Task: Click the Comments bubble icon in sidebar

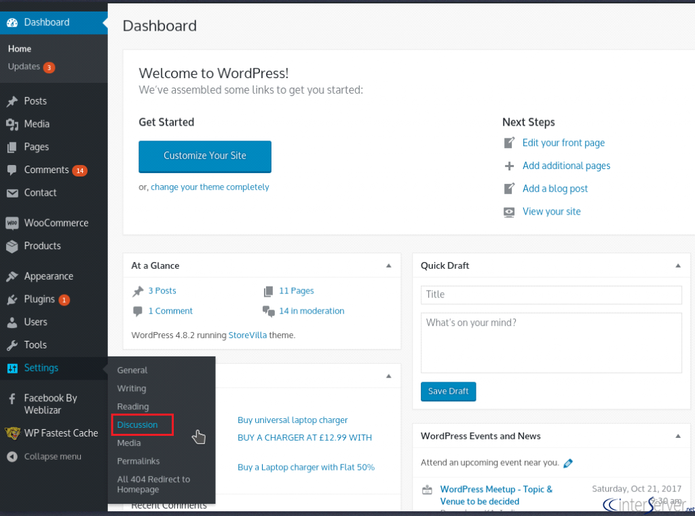Action: pos(12,170)
